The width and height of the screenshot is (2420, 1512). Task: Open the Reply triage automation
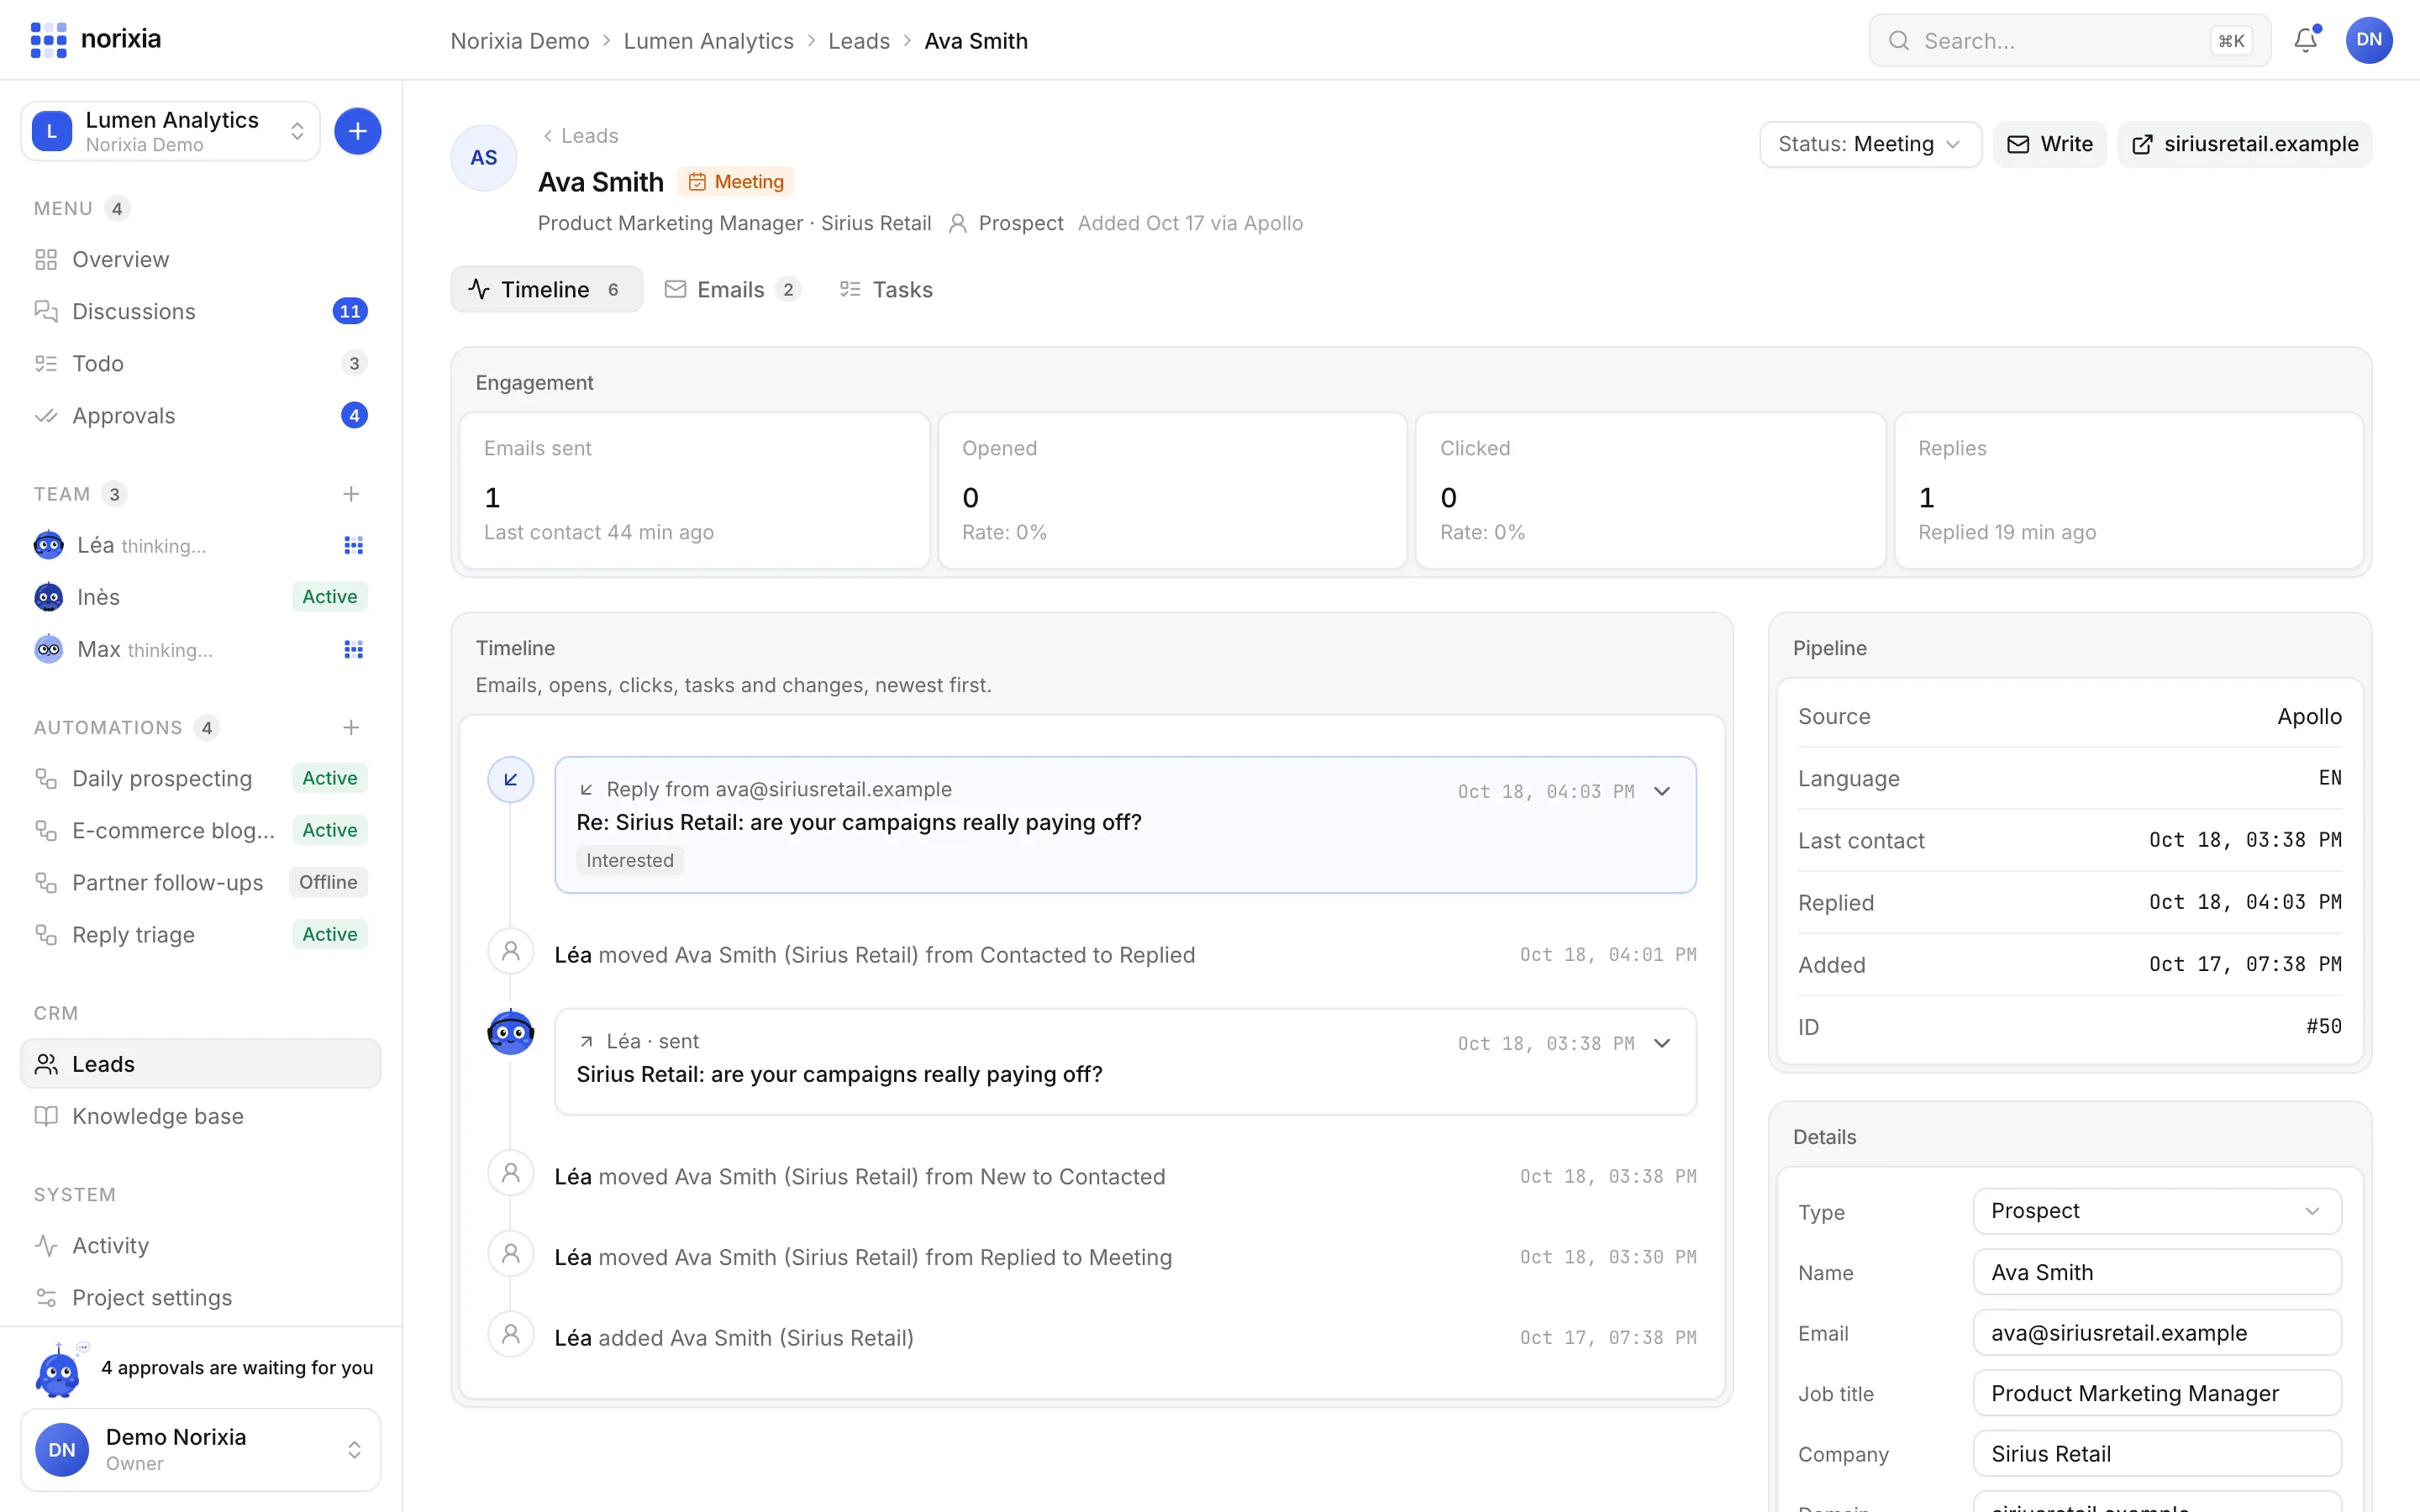click(200, 934)
